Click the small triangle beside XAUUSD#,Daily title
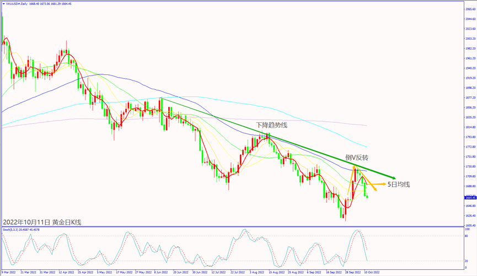This screenshot has width=477, height=276. coord(3,2)
